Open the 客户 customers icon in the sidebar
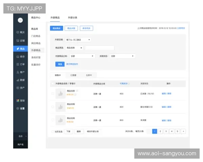Screen dimensions: 203x162 tap(18, 72)
